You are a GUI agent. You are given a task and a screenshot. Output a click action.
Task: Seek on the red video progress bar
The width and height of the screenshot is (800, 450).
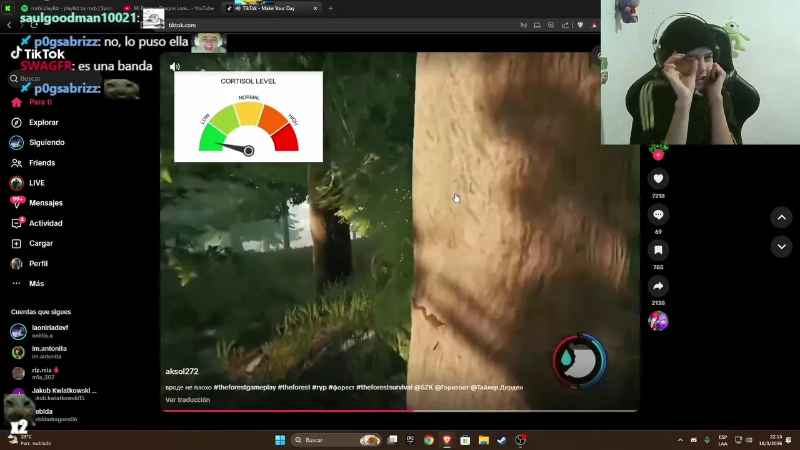[x=400, y=411]
